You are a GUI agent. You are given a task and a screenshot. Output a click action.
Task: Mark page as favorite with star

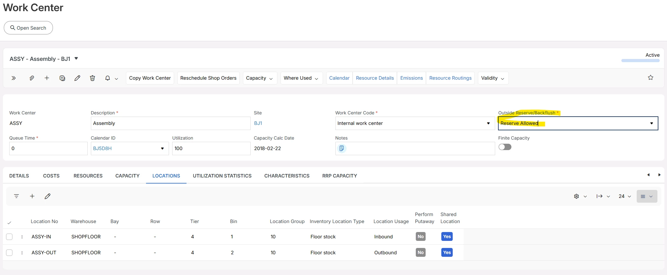pos(651,77)
